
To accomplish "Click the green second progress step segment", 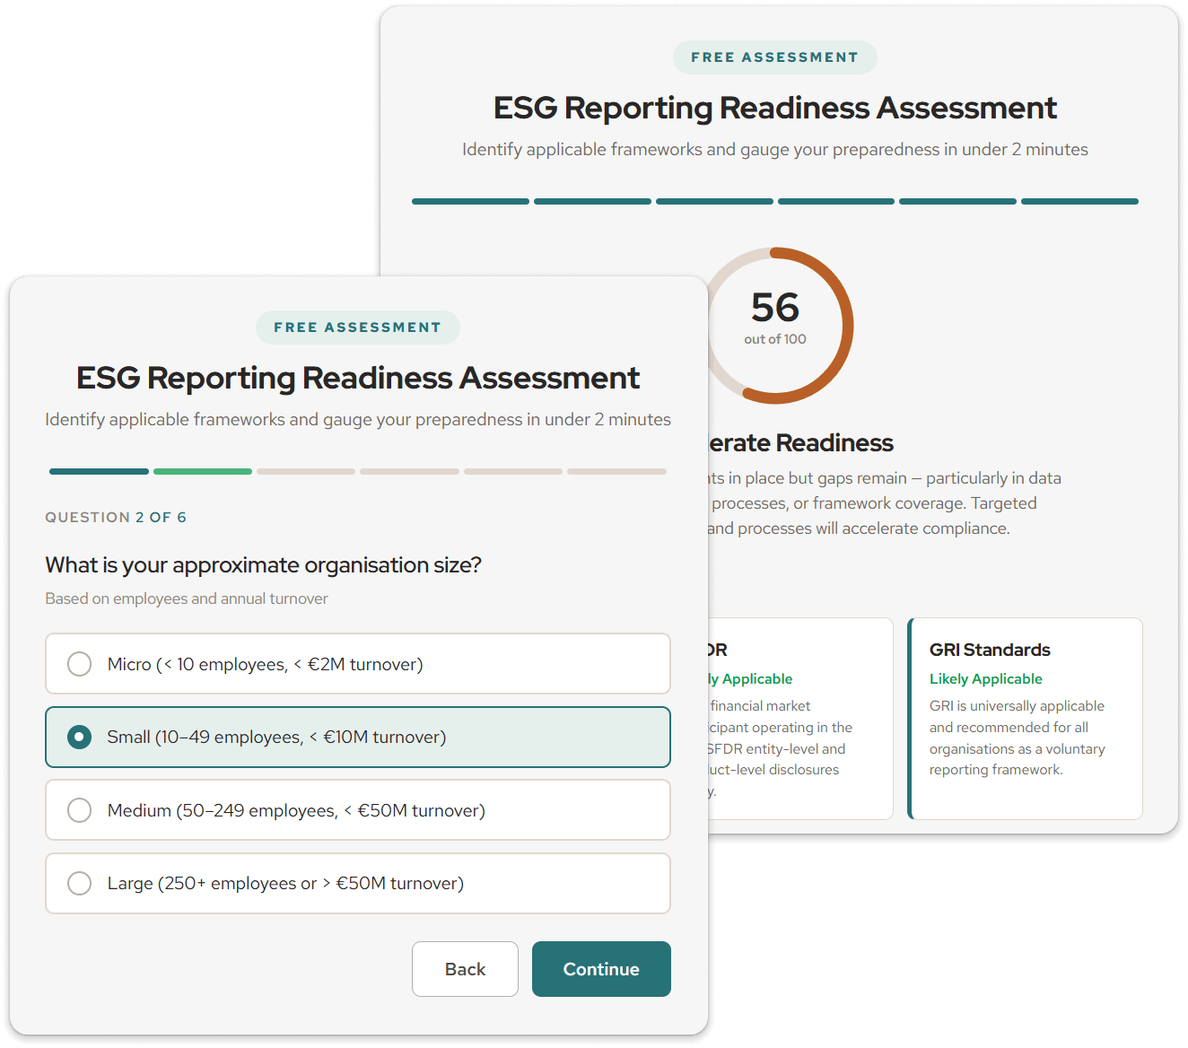I will tap(203, 471).
